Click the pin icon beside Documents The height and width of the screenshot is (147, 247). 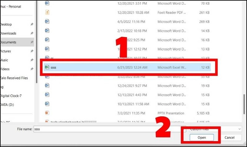point(32,42)
